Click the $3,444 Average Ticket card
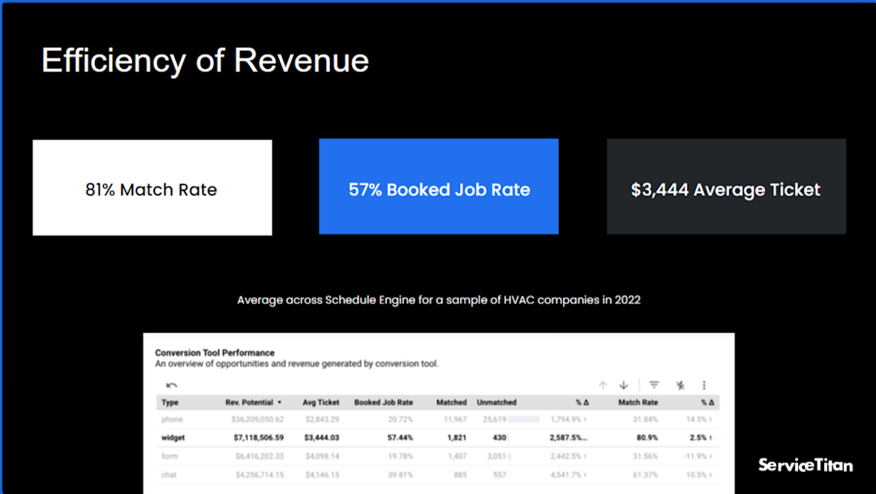 (726, 187)
